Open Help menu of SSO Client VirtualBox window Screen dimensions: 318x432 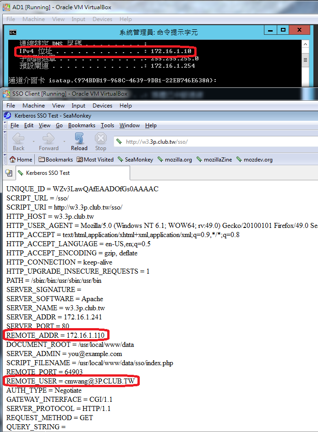[126, 106]
